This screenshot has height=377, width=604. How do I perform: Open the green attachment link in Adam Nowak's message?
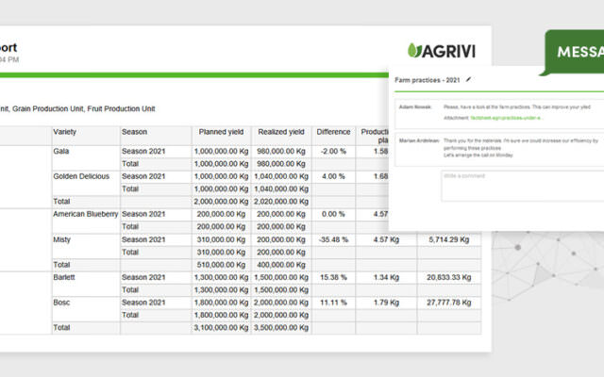pyautogui.click(x=507, y=118)
